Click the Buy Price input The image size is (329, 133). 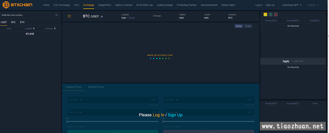113,100
